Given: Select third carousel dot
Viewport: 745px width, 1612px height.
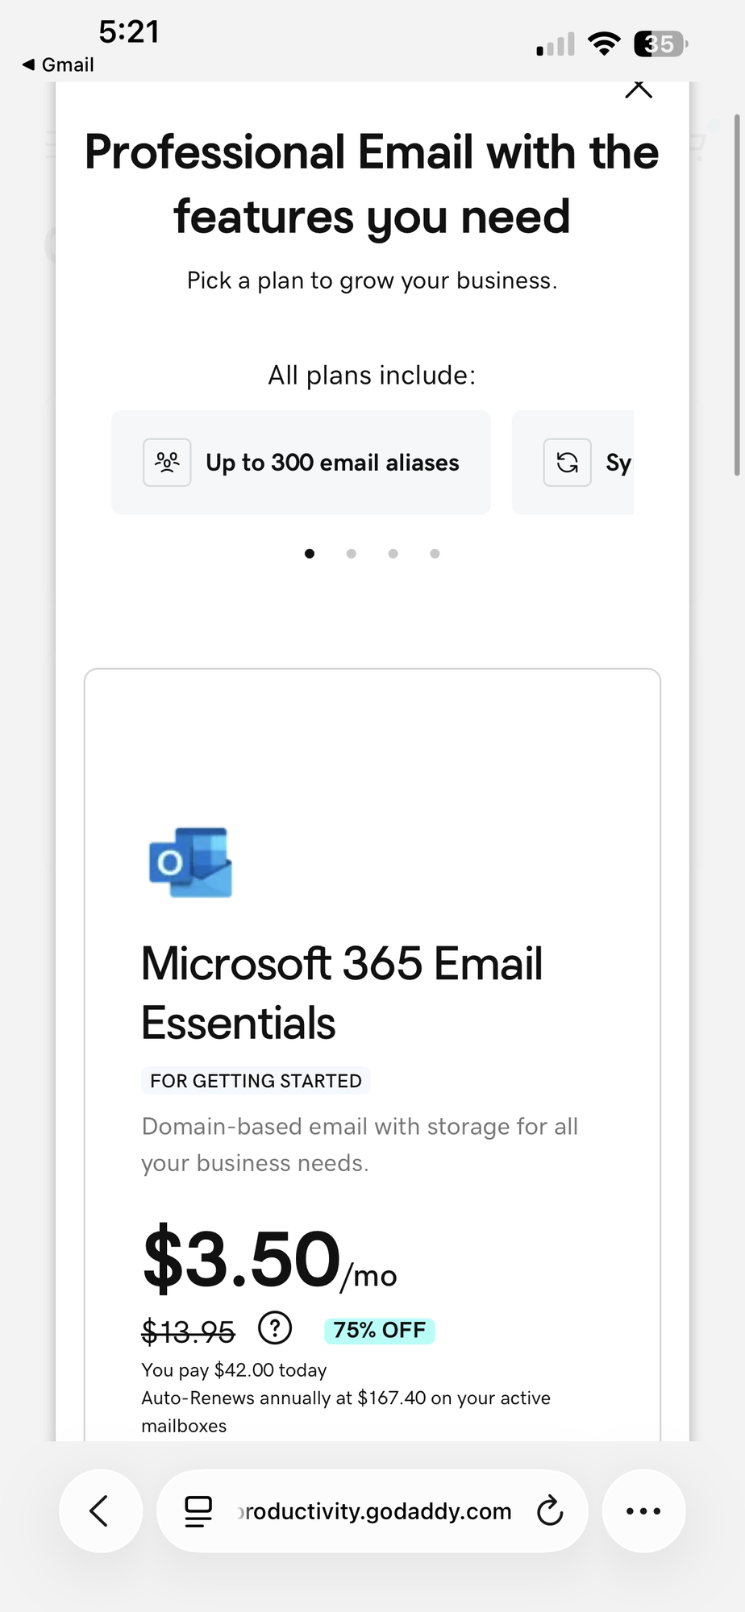Looking at the screenshot, I should 393,554.
